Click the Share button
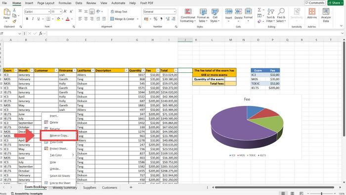Screen dimensions: 346x195 coord(336,3)
